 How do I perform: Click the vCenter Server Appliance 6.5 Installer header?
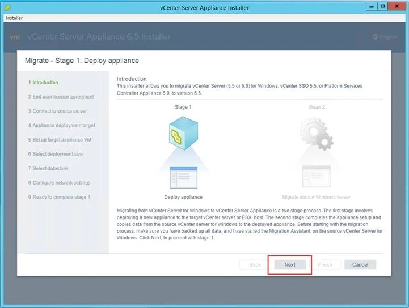(x=99, y=37)
